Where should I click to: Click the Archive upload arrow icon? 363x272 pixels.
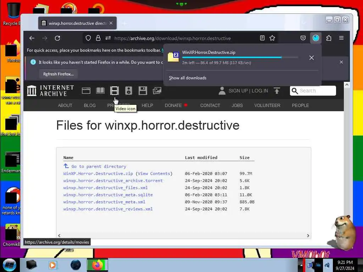277,91
